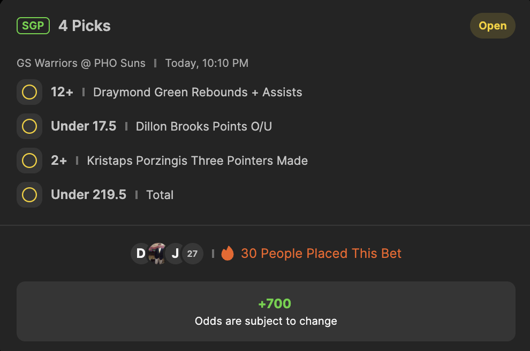The image size is (530, 351).
Task: Click the orange flame icon
Action: [x=228, y=253]
